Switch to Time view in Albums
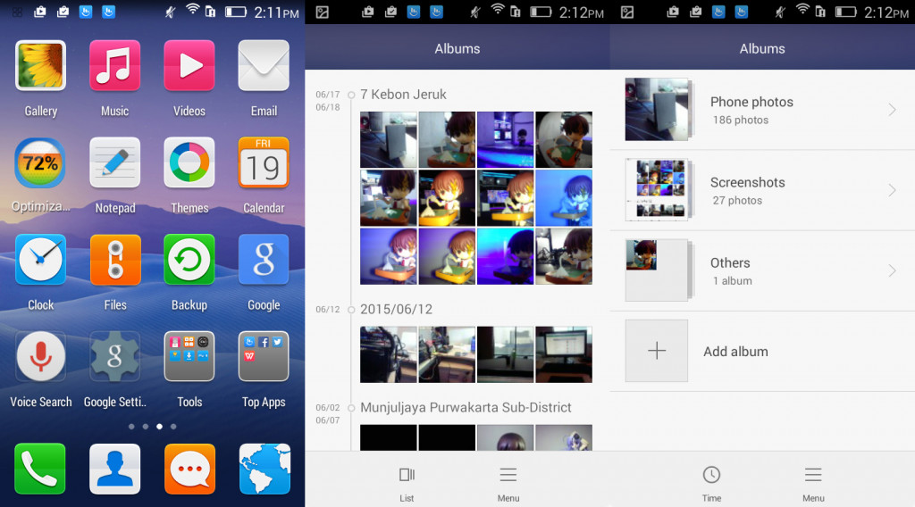 [x=711, y=483]
